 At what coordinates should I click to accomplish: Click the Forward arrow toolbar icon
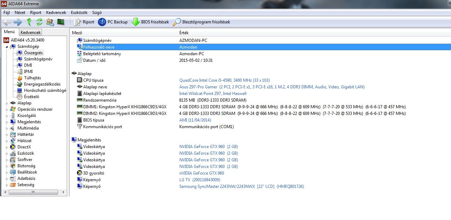tap(18, 22)
